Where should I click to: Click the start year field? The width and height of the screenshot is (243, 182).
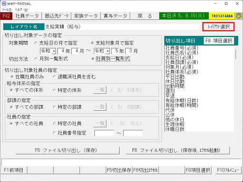coord(61,51)
